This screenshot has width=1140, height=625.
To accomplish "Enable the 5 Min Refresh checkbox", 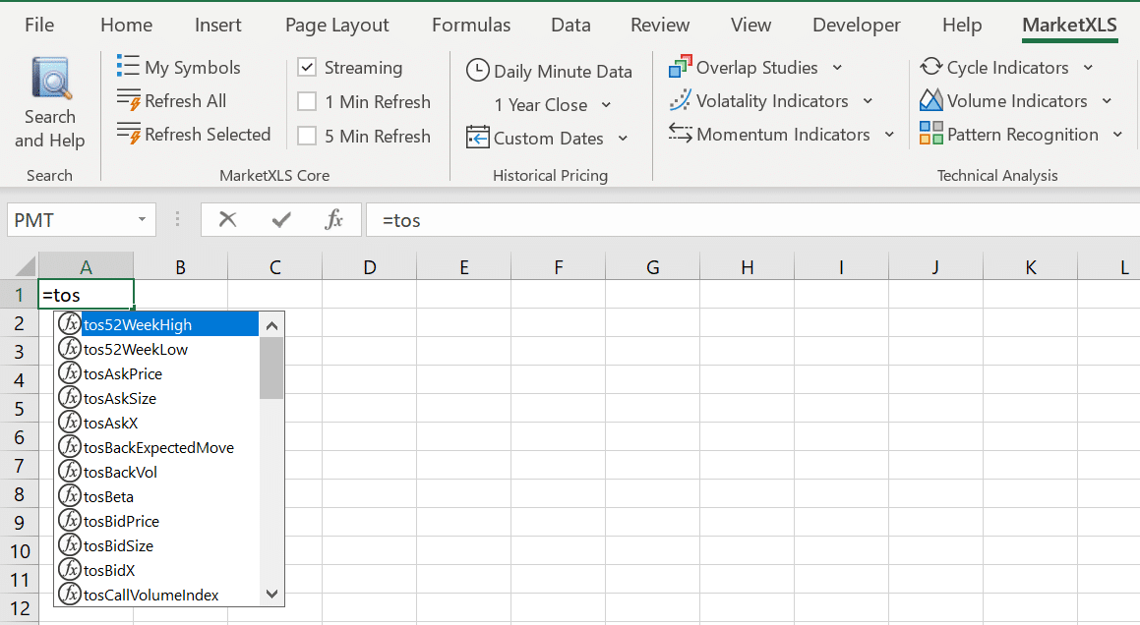I will [x=307, y=136].
